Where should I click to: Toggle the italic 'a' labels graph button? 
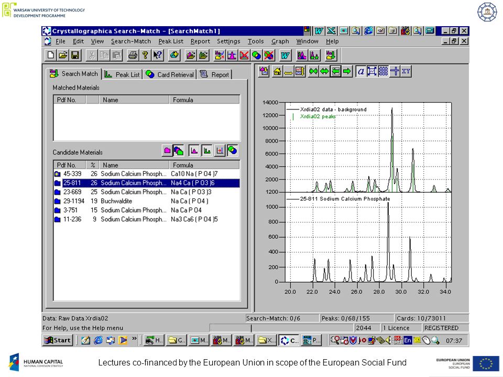[x=361, y=71]
